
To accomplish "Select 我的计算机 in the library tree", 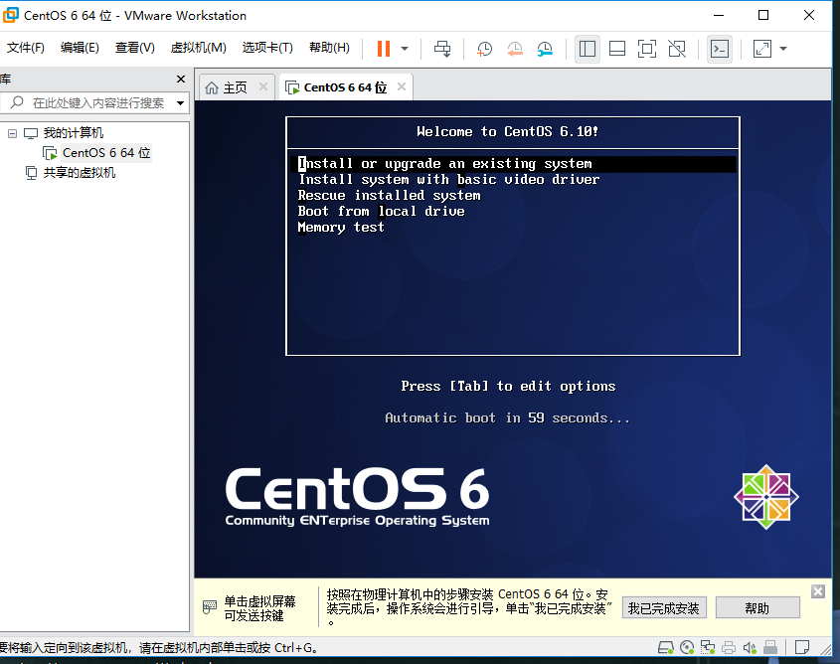I will pos(73,133).
